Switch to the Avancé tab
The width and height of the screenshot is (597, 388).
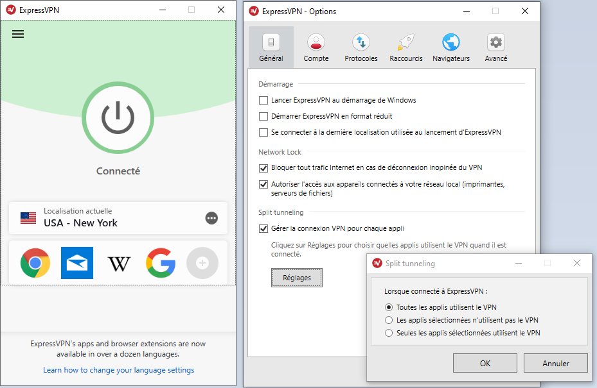point(495,47)
